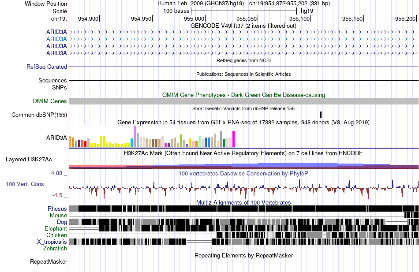Open Publications: Sequences in Scientific Articles title
The width and height of the screenshot is (419, 272).
click(x=243, y=74)
